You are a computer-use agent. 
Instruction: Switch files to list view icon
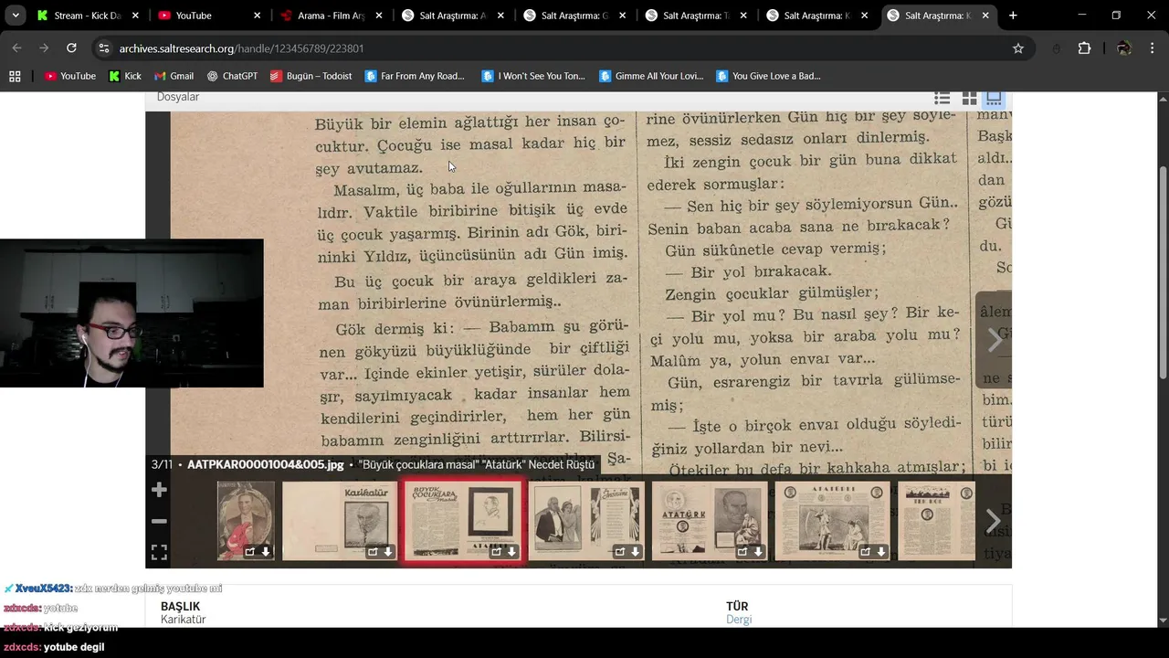[943, 98]
